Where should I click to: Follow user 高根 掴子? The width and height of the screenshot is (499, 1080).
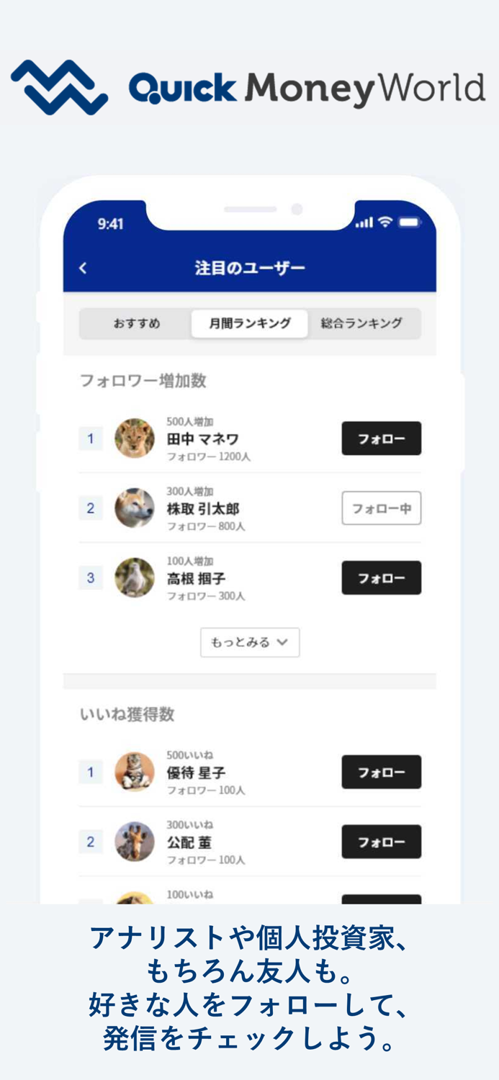click(381, 577)
